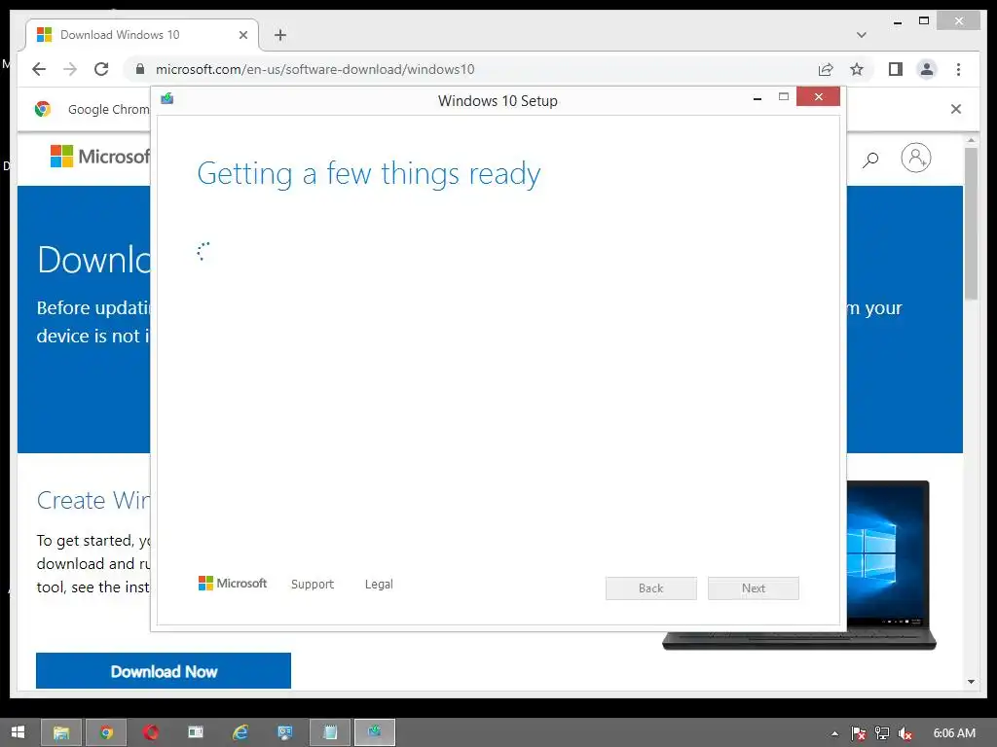Open Legal link in setup dialog
The height and width of the screenshot is (747, 997).
[x=379, y=584]
